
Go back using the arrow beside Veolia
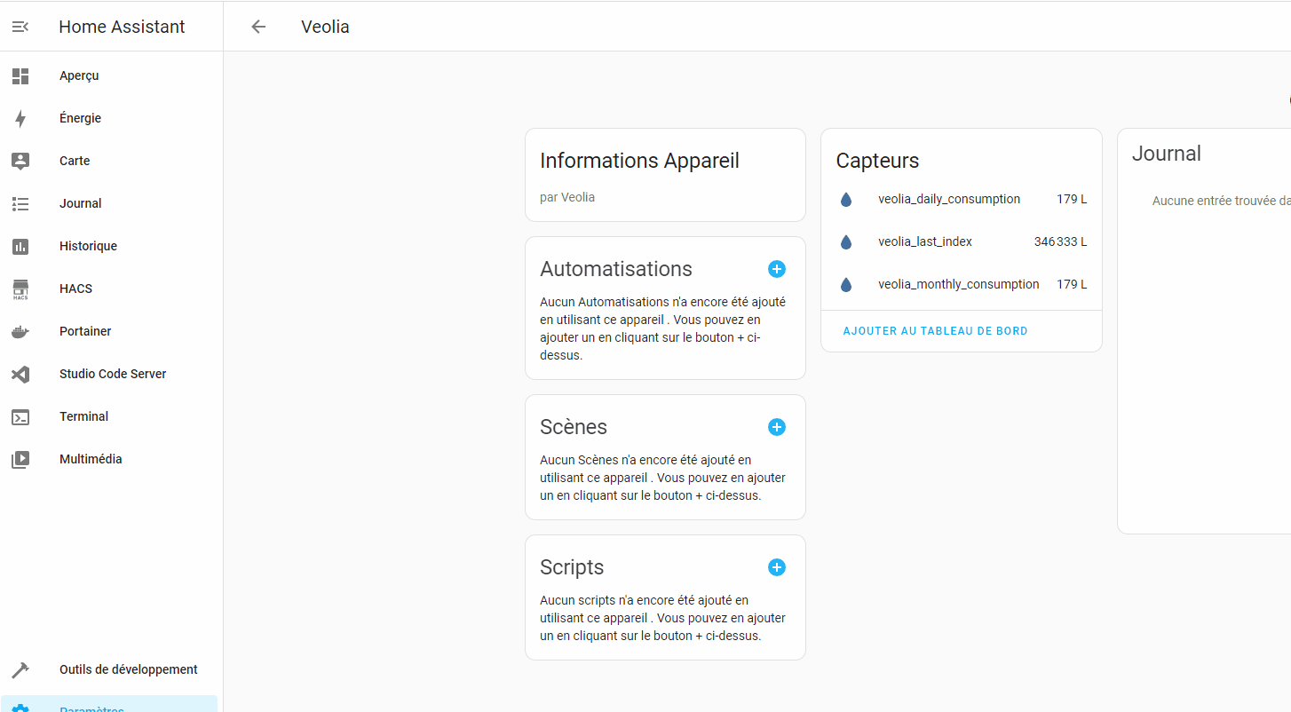pos(258,27)
